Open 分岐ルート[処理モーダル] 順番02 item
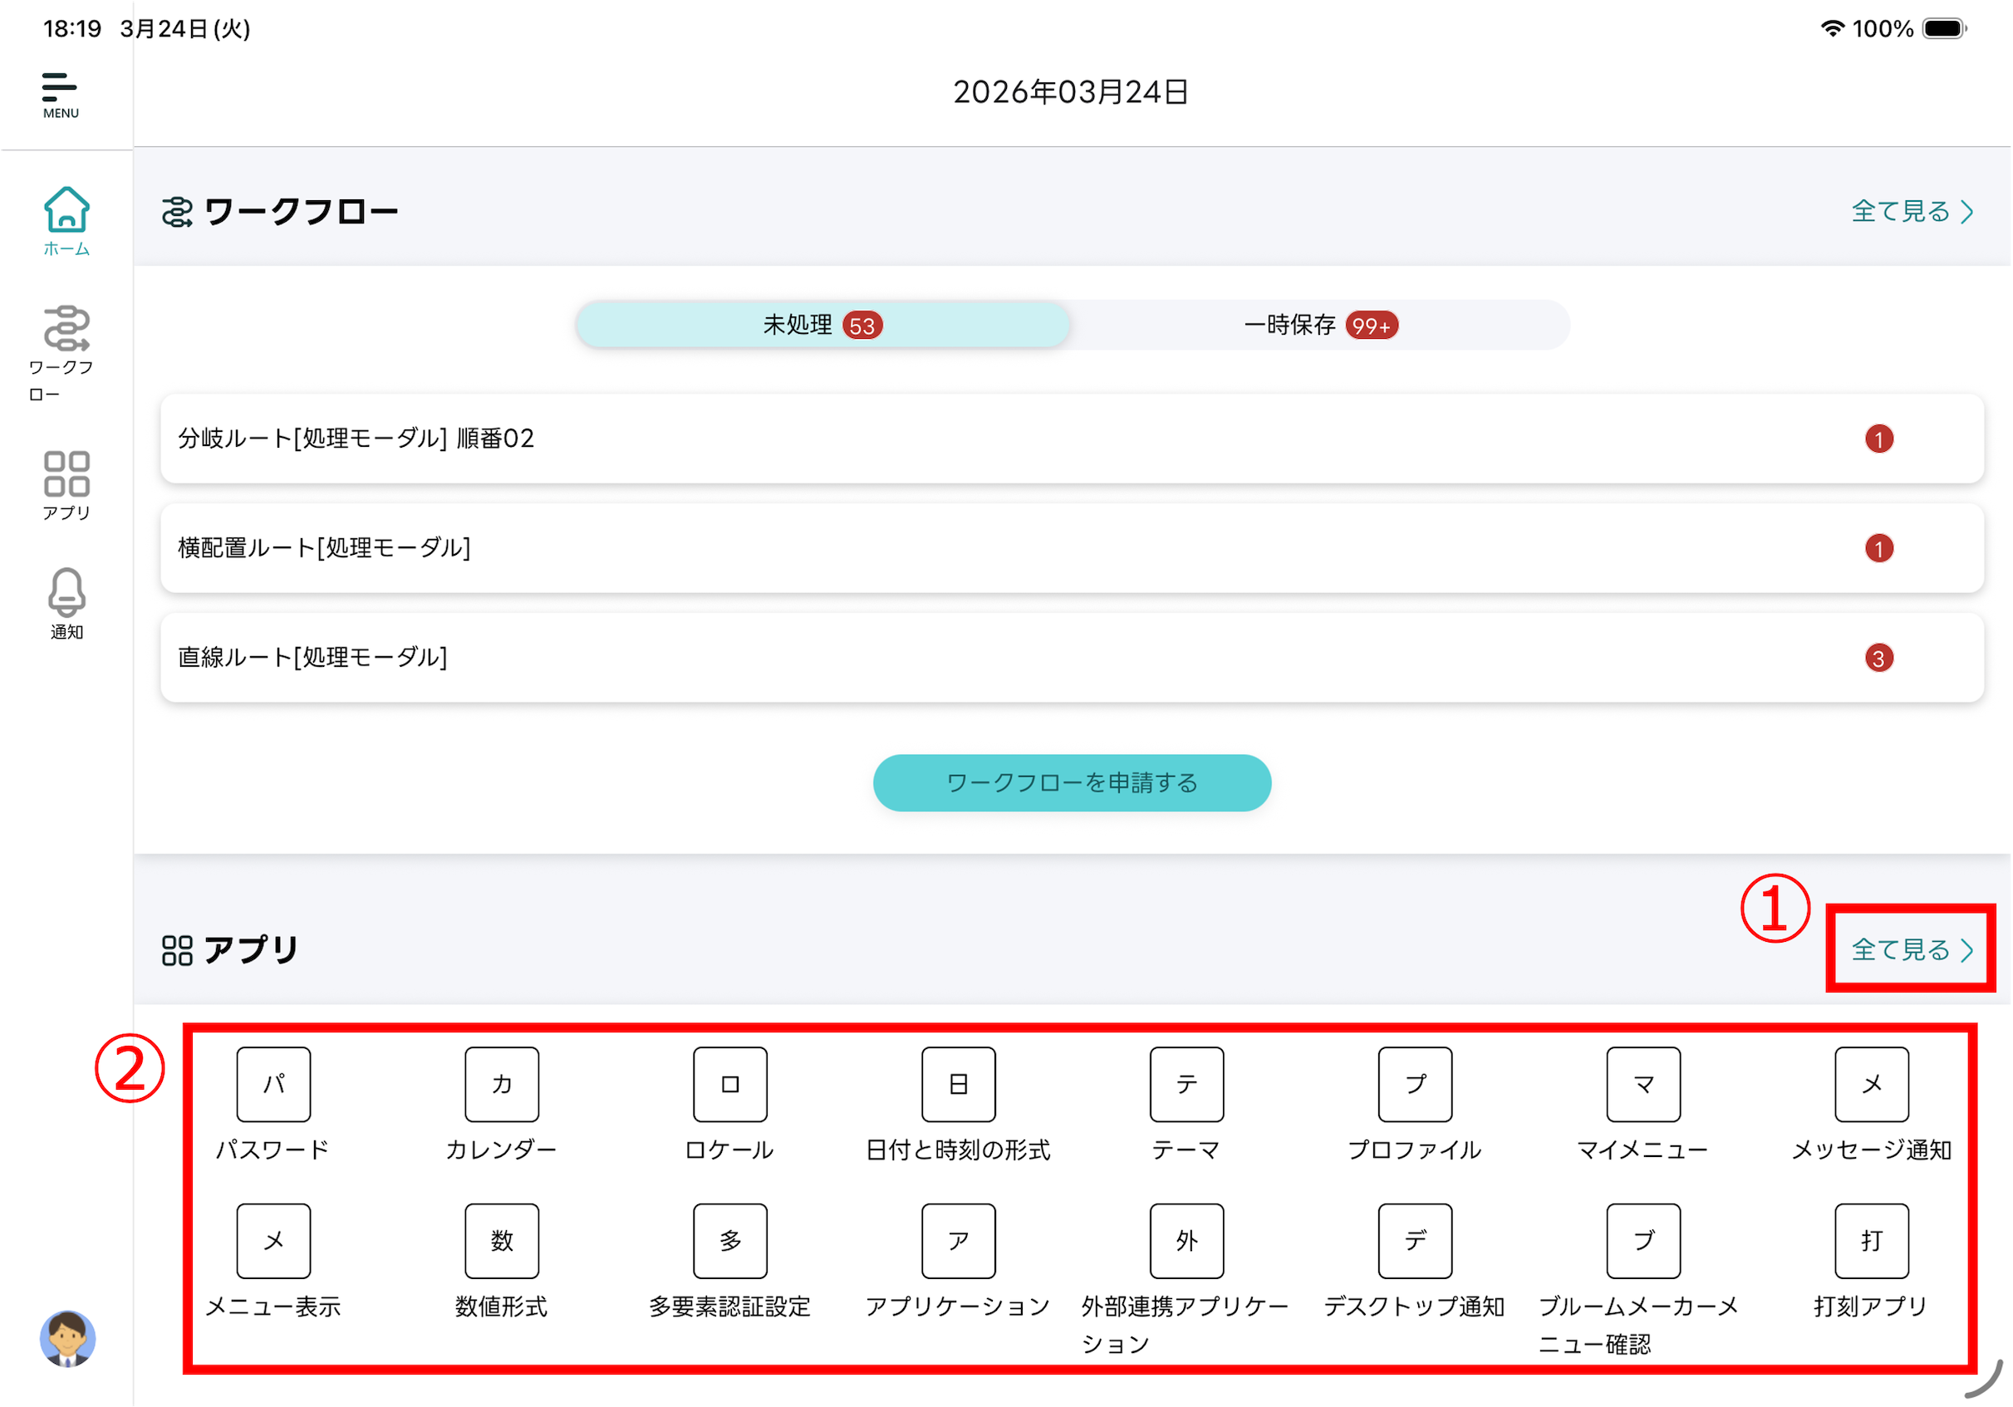2013x1407 pixels. (1072, 439)
